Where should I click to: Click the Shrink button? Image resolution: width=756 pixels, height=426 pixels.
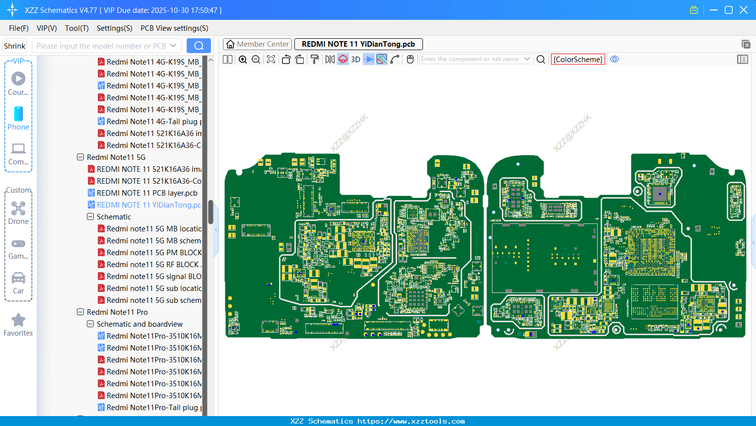[15, 46]
